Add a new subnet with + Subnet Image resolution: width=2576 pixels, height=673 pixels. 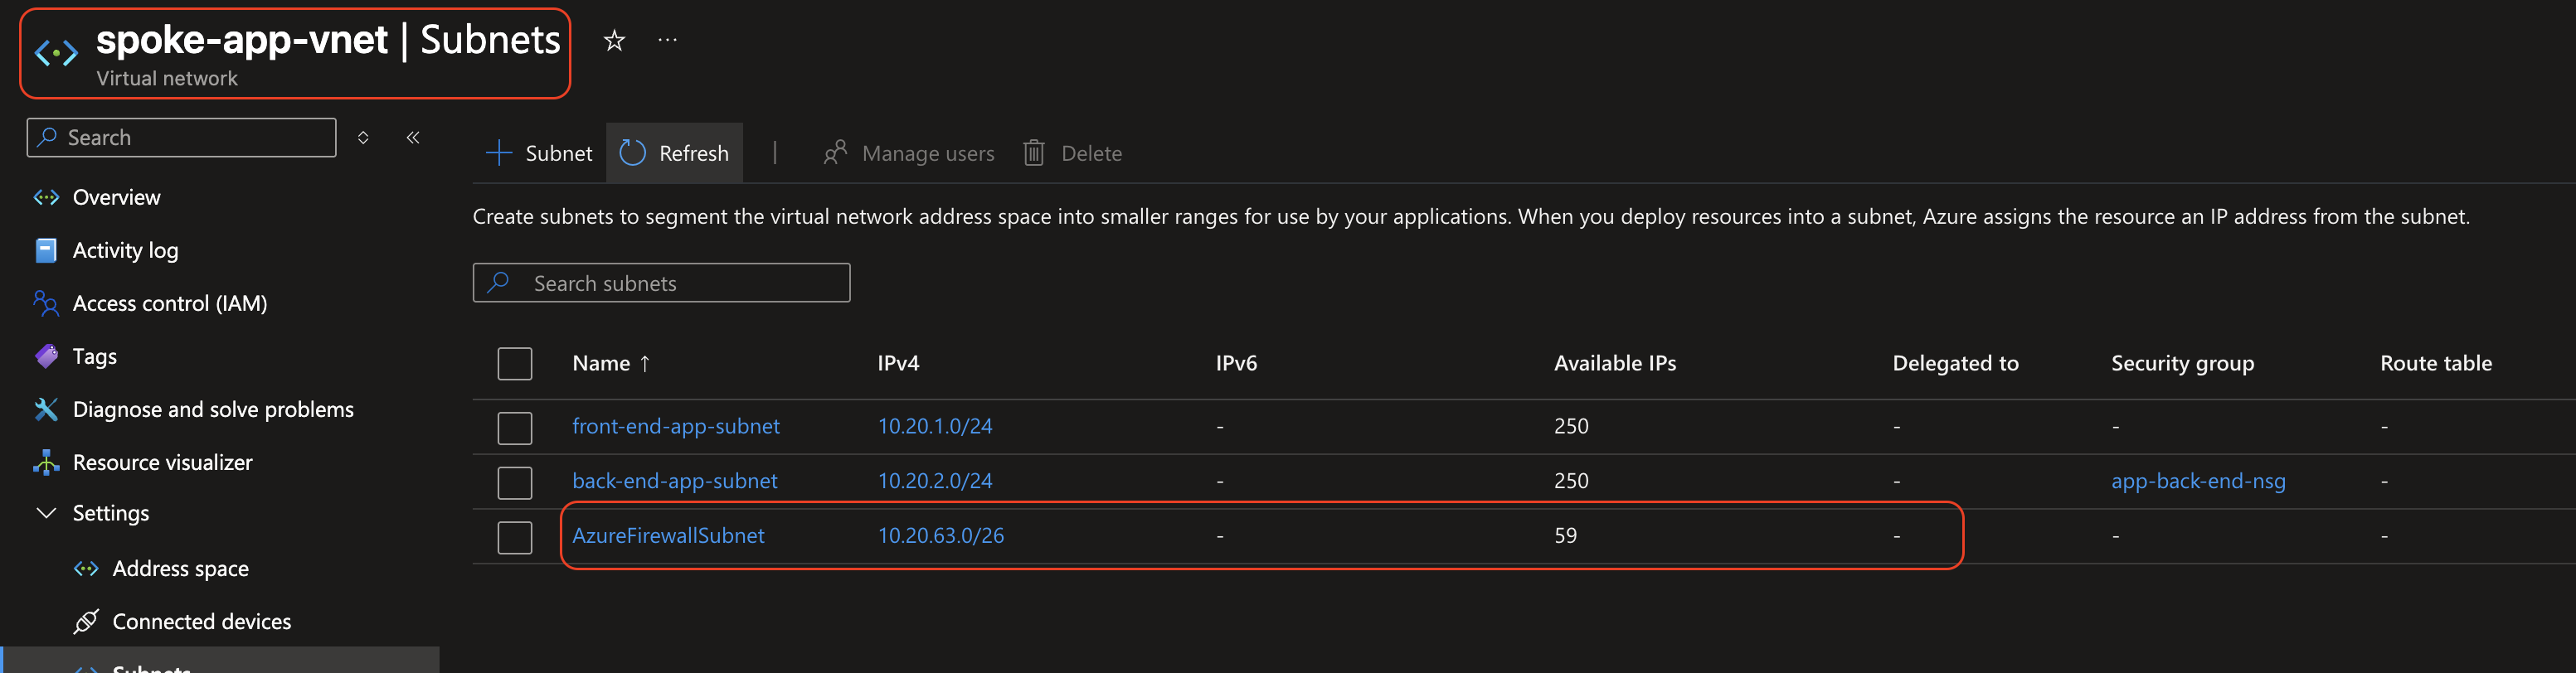tap(539, 153)
